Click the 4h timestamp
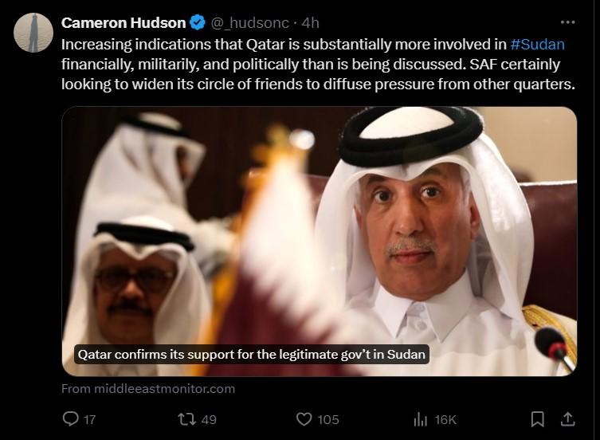600x440 pixels. (310, 23)
